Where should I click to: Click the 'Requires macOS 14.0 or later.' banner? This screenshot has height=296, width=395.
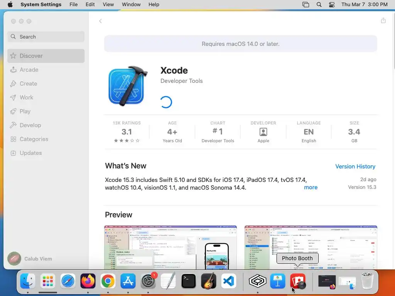click(241, 44)
